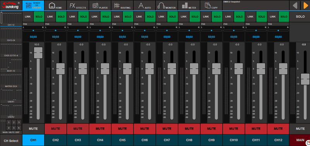The image size is (310, 146).
Task: Select the MATRIX DCA layer
Action: click(x=11, y=81)
